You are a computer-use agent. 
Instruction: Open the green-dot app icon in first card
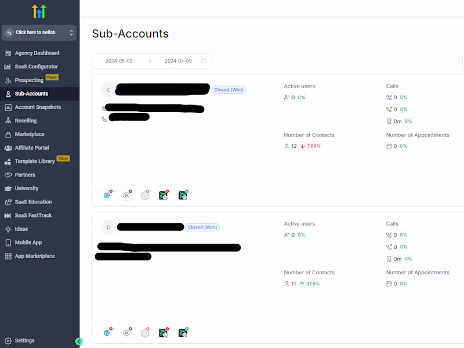[x=183, y=195]
